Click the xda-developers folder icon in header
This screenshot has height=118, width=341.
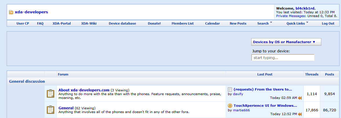pos(11,12)
